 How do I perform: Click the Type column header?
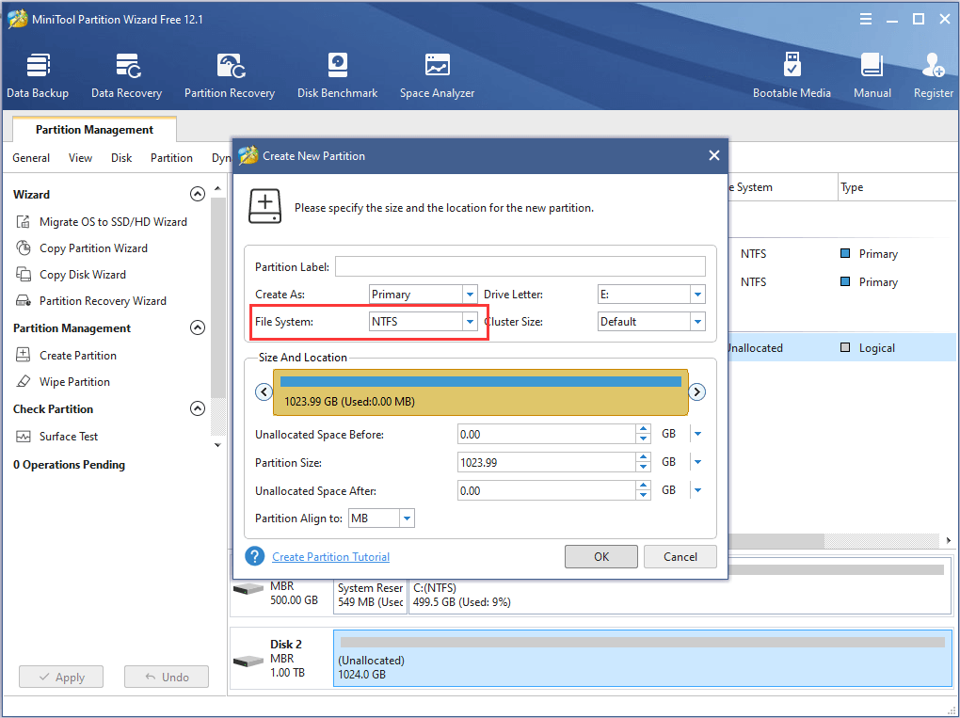tap(897, 187)
